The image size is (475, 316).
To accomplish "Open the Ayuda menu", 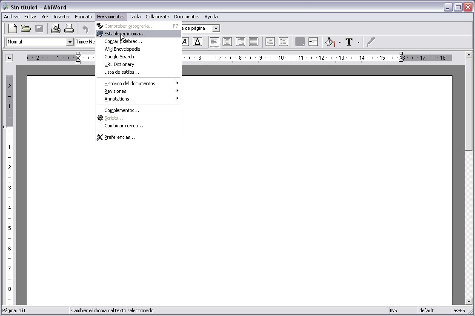I will [x=211, y=17].
